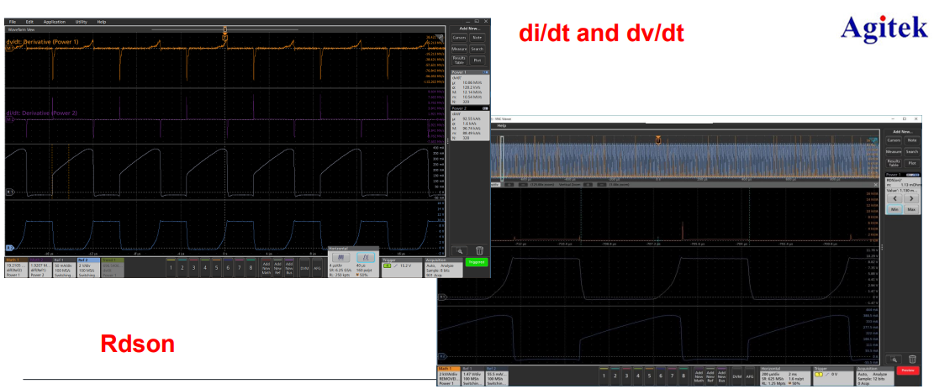The image size is (934, 389).
Task: Click the green Triggered button
Action: (x=478, y=262)
